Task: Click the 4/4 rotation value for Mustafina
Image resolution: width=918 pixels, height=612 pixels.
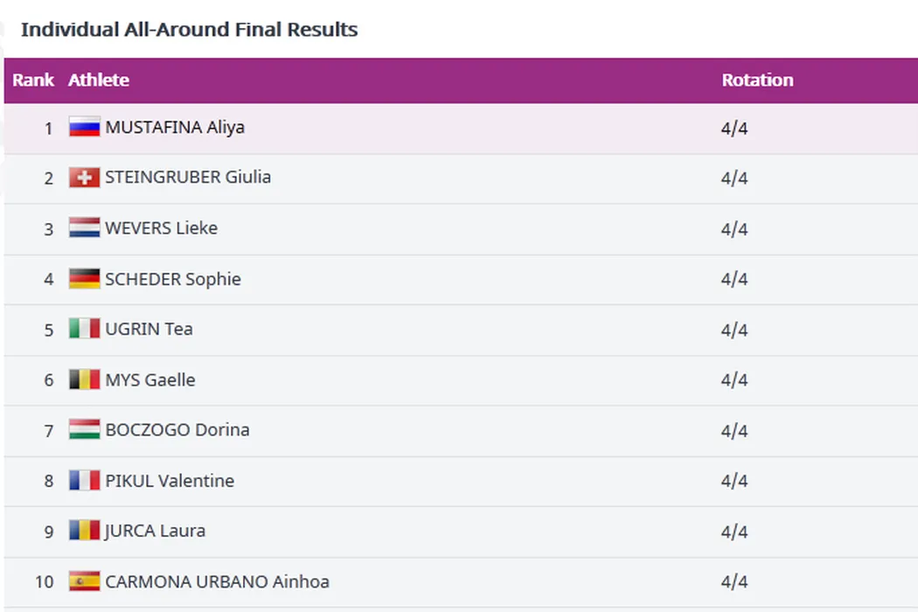Action: point(734,129)
